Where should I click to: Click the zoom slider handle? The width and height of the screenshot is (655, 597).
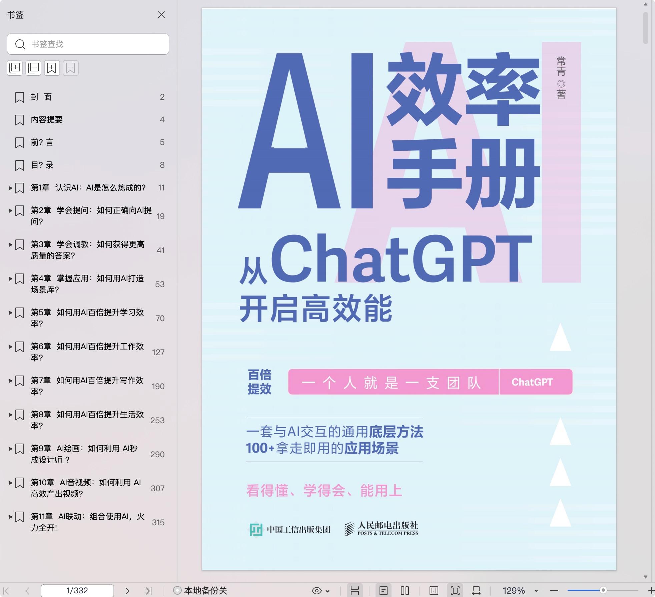click(603, 590)
